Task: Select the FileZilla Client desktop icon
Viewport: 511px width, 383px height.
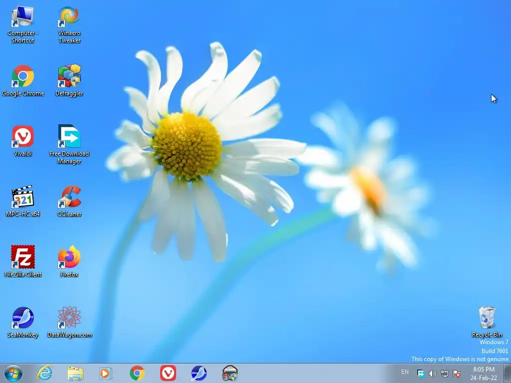Action: click(x=23, y=261)
